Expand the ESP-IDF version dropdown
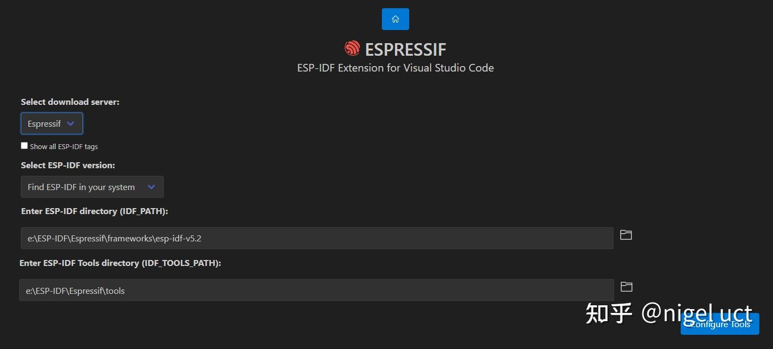Screen dimensions: 773x349 click(92, 186)
